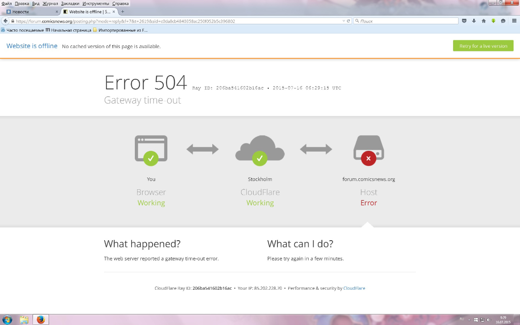Open the Downloads arrow icon
Image resolution: width=520 pixels, height=325 pixels.
(x=474, y=21)
